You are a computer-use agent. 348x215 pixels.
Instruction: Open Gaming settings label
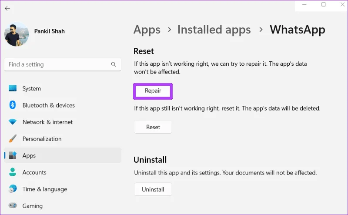(32, 206)
